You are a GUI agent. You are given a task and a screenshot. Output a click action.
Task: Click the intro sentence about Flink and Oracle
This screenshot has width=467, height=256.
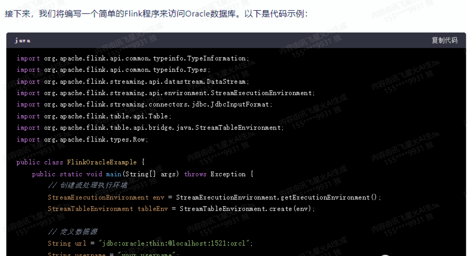[156, 13]
